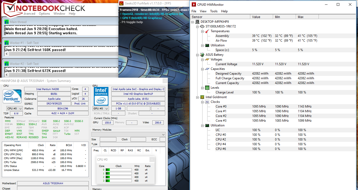This screenshot has height=190, width=358.
Task: Click the Main thread window icon in Prime95
Action: tap(7, 22)
